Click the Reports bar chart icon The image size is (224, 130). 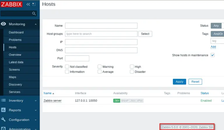point(3,110)
